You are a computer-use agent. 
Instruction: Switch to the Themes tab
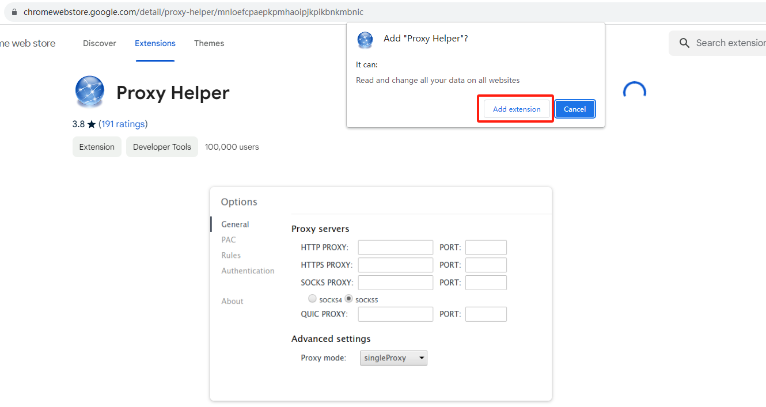pos(209,43)
